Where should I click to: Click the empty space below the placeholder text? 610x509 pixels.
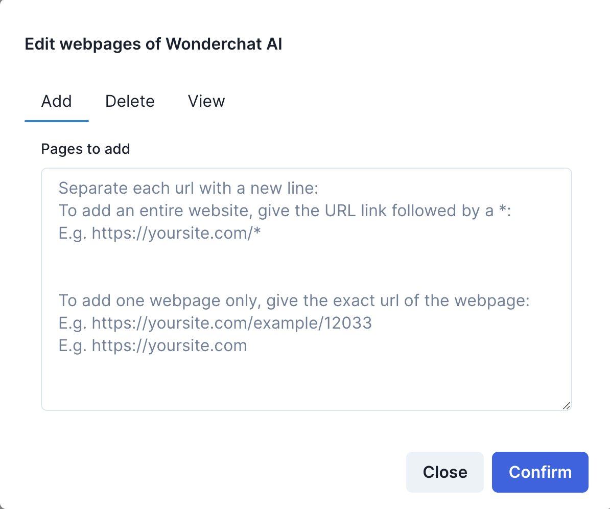click(x=306, y=381)
